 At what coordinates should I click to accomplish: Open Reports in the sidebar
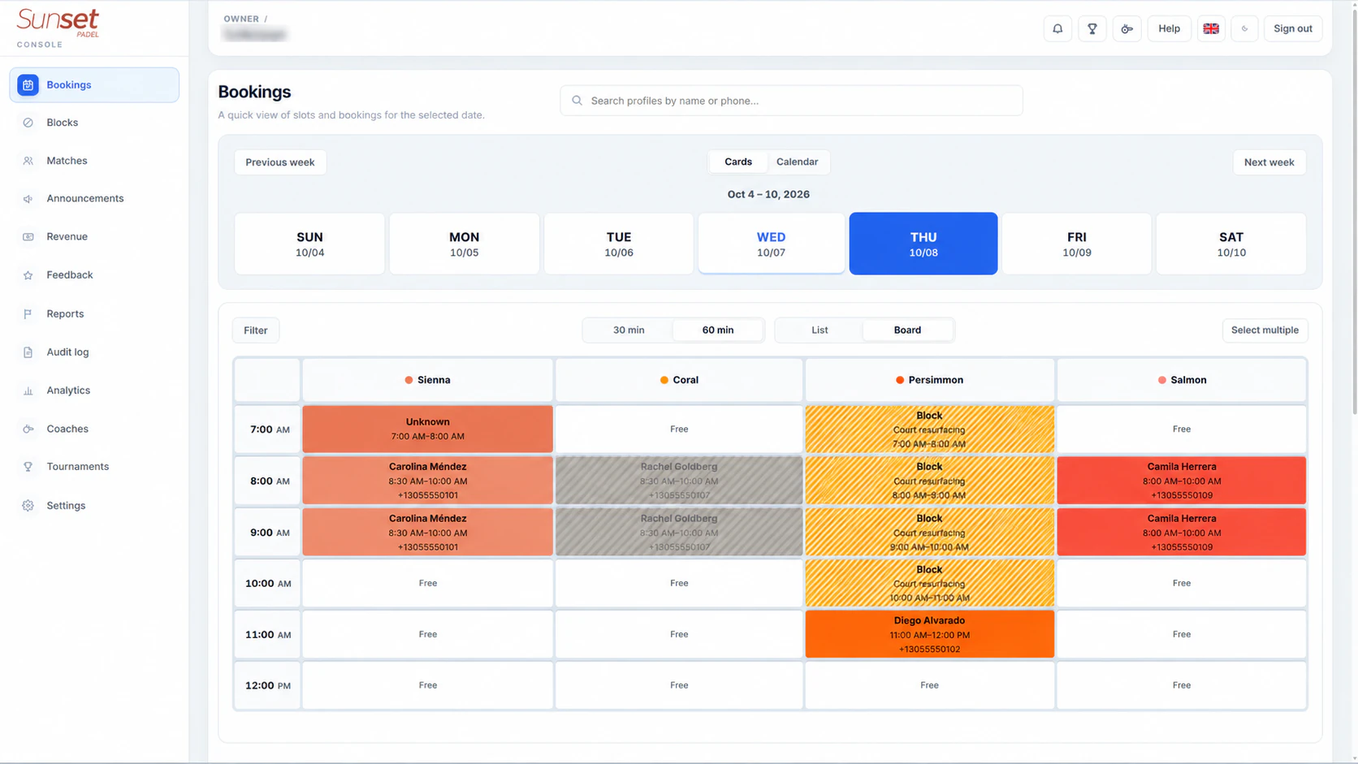tap(94, 313)
